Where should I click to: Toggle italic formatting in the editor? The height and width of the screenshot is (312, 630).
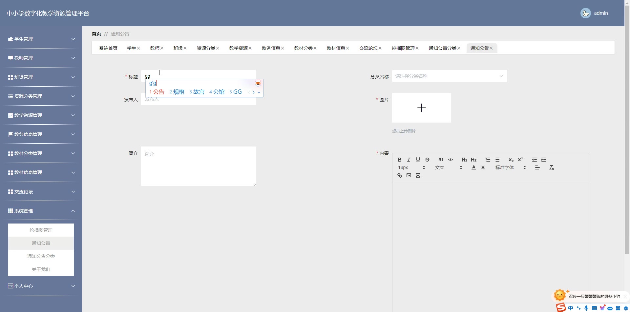tap(409, 160)
